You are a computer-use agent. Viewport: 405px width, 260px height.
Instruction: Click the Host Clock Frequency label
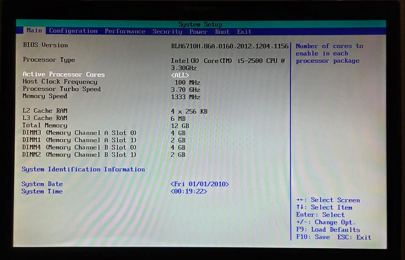60,81
